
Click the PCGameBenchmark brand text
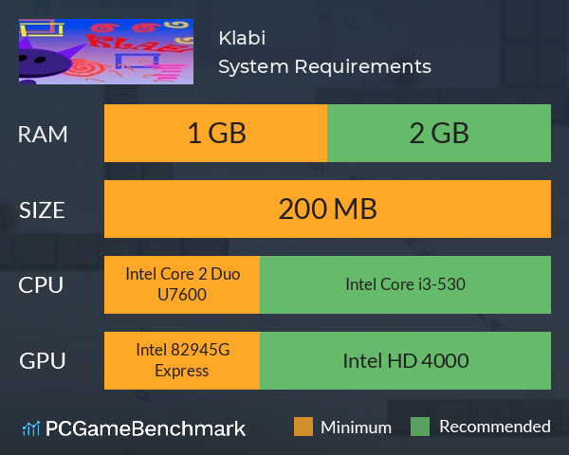145,428
